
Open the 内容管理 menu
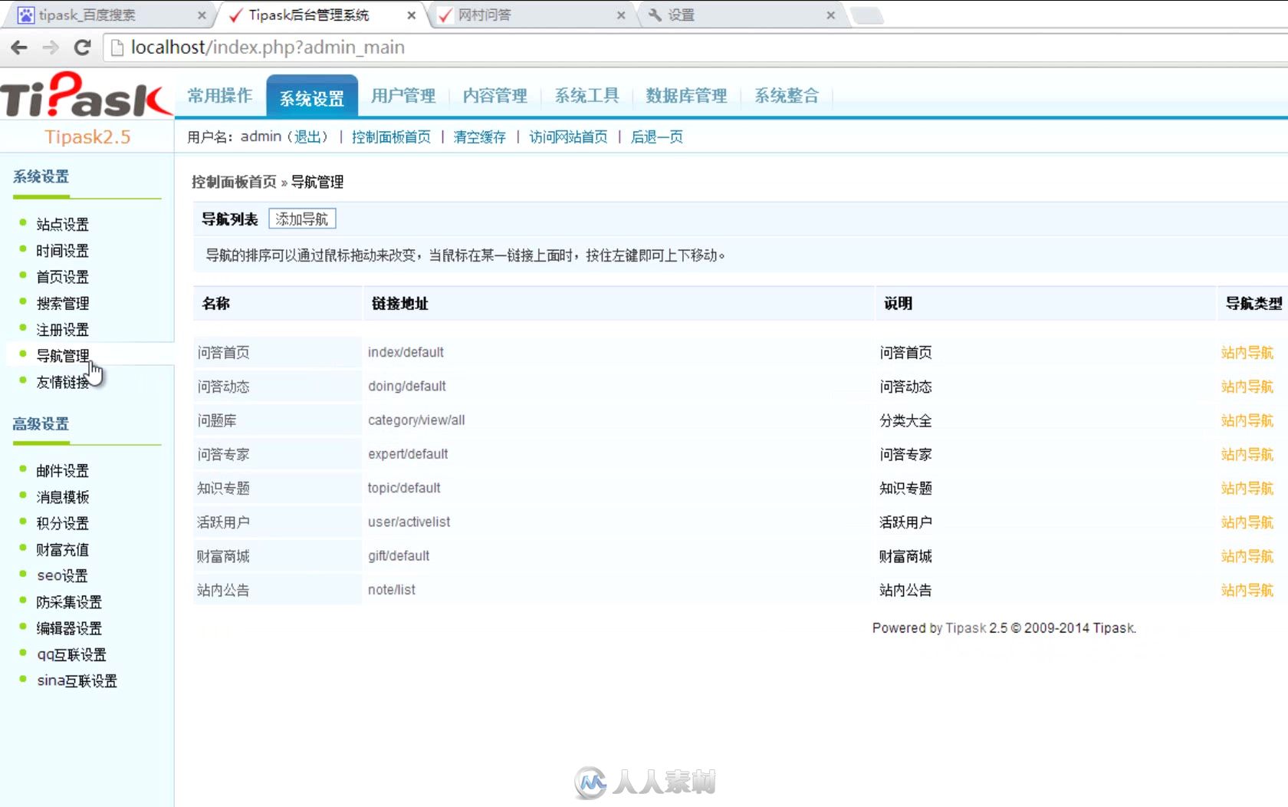[x=495, y=96]
